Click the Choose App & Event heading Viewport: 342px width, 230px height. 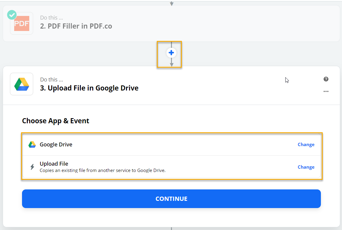point(55,121)
